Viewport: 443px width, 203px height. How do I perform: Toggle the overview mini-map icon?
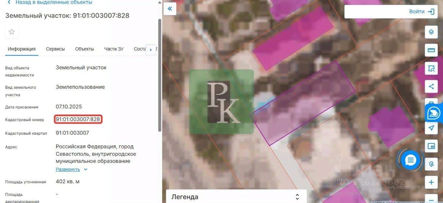coord(431,146)
